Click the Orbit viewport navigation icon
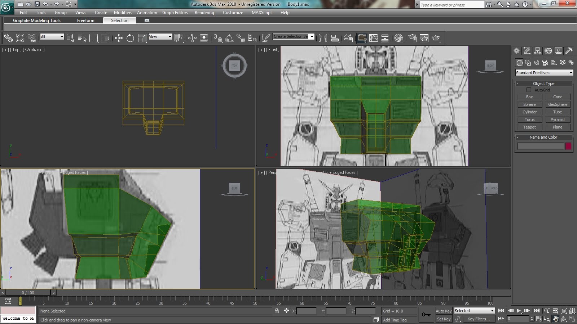 [x=564, y=319]
